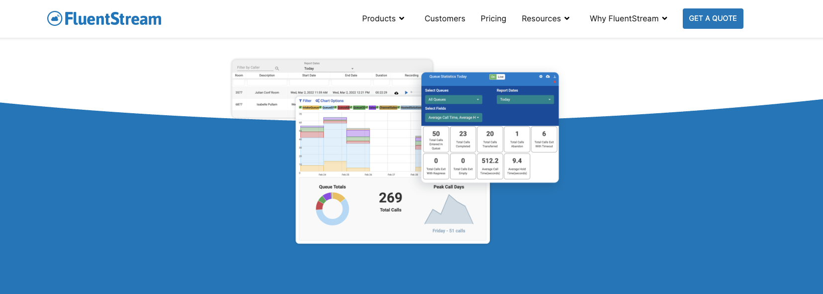823x294 pixels.
Task: Expand the Products chevron arrow
Action: click(x=402, y=18)
